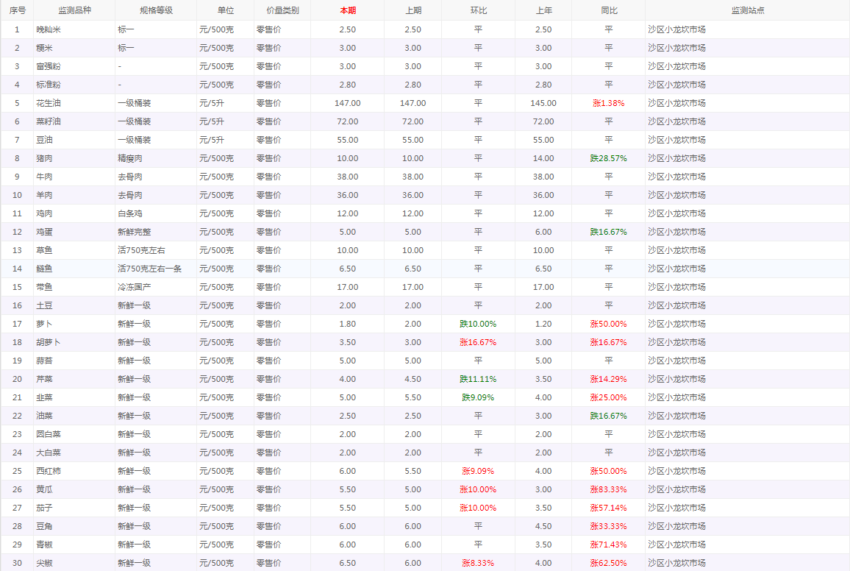This screenshot has width=850, height=571.
Task: Click the 涨71.43% value in the 青椒 row
Action: (x=608, y=545)
